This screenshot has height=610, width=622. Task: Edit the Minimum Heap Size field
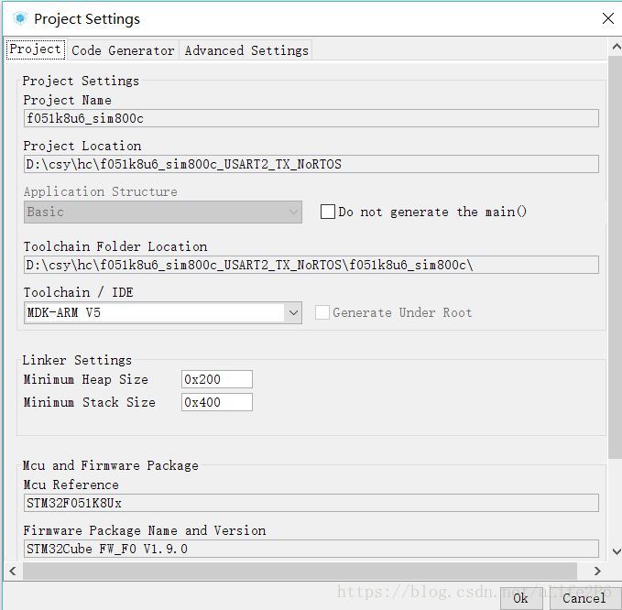point(216,379)
